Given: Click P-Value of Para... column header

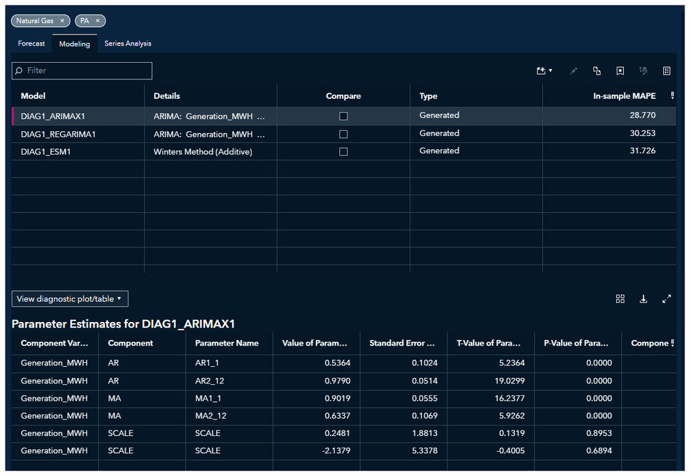Looking at the screenshot, I should (x=576, y=343).
